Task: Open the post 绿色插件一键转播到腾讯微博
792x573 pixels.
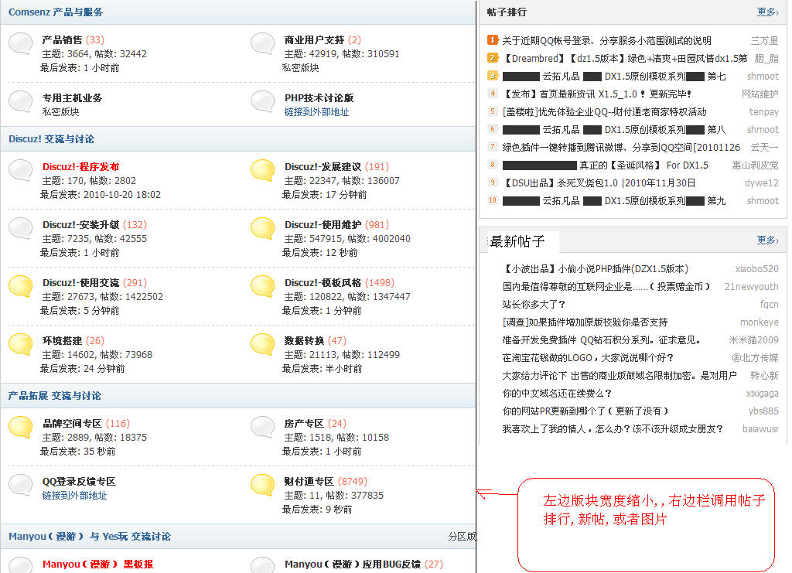Action: [621, 148]
